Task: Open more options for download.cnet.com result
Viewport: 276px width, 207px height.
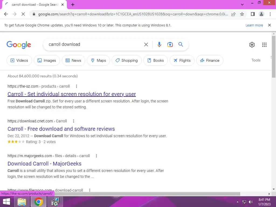Action: click(x=74, y=121)
